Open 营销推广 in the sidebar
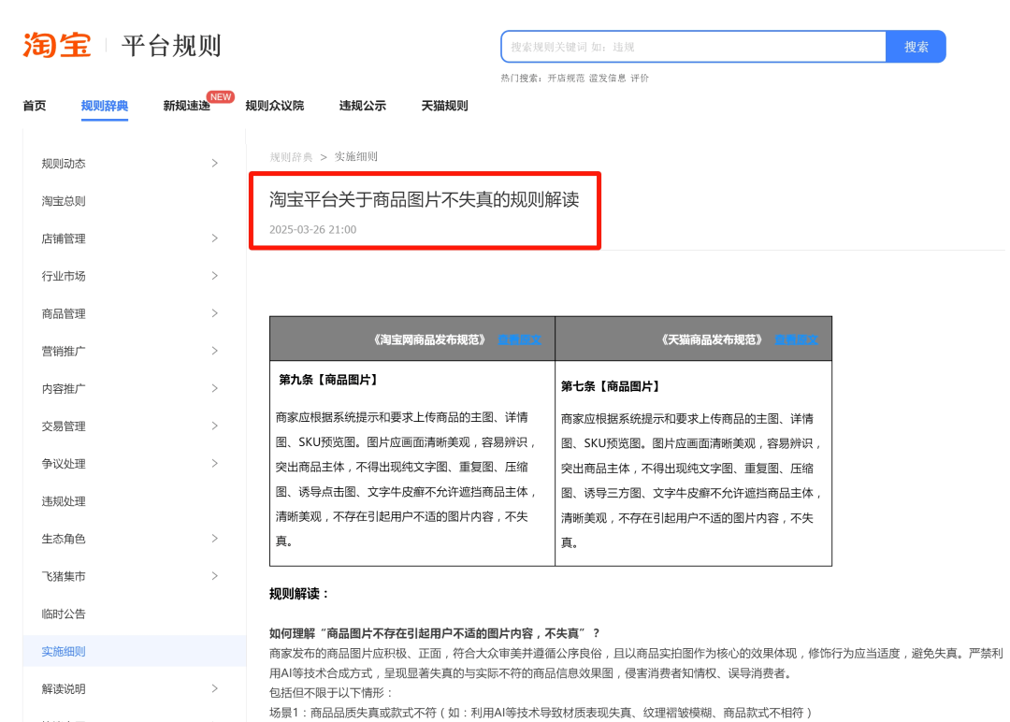The width and height of the screenshot is (1010, 722). point(64,351)
